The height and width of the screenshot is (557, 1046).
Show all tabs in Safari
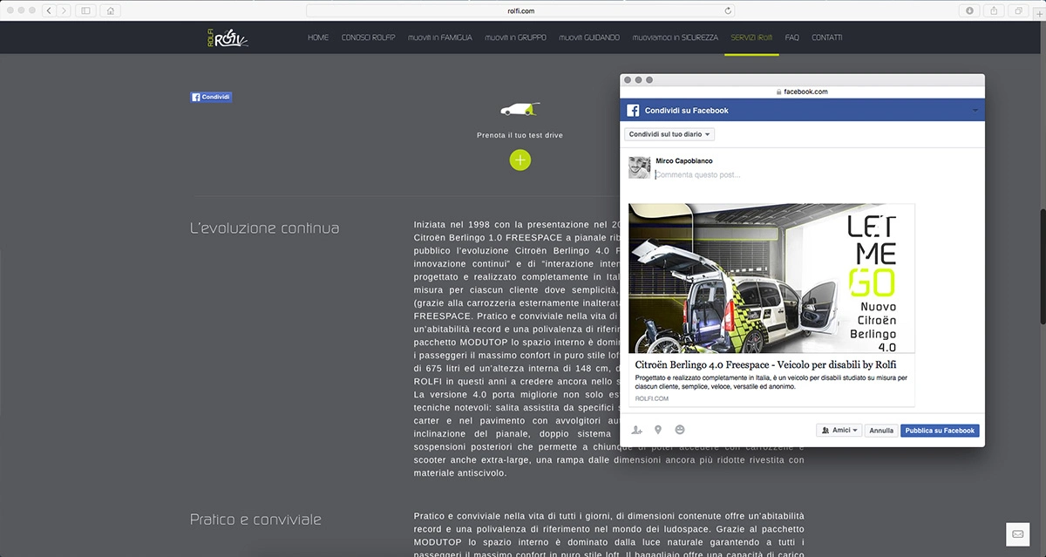(x=1017, y=10)
